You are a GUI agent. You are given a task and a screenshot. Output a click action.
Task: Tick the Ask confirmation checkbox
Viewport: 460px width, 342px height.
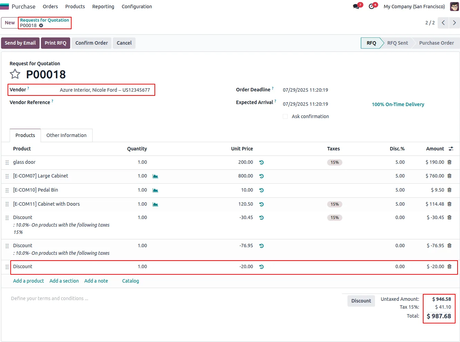(x=285, y=116)
